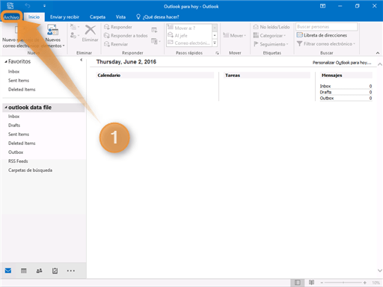Switch to Calendar view icon

coord(24,271)
